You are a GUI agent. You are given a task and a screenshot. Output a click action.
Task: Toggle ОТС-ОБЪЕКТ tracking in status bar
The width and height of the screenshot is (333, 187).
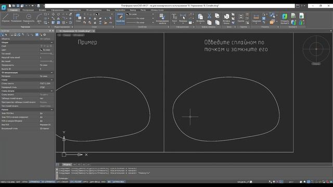coord(62,182)
